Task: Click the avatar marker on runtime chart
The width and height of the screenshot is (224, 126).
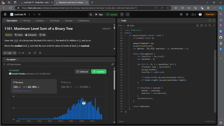Action: [84, 103]
